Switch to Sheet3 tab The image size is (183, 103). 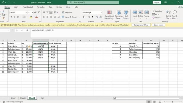(x=23, y=98)
